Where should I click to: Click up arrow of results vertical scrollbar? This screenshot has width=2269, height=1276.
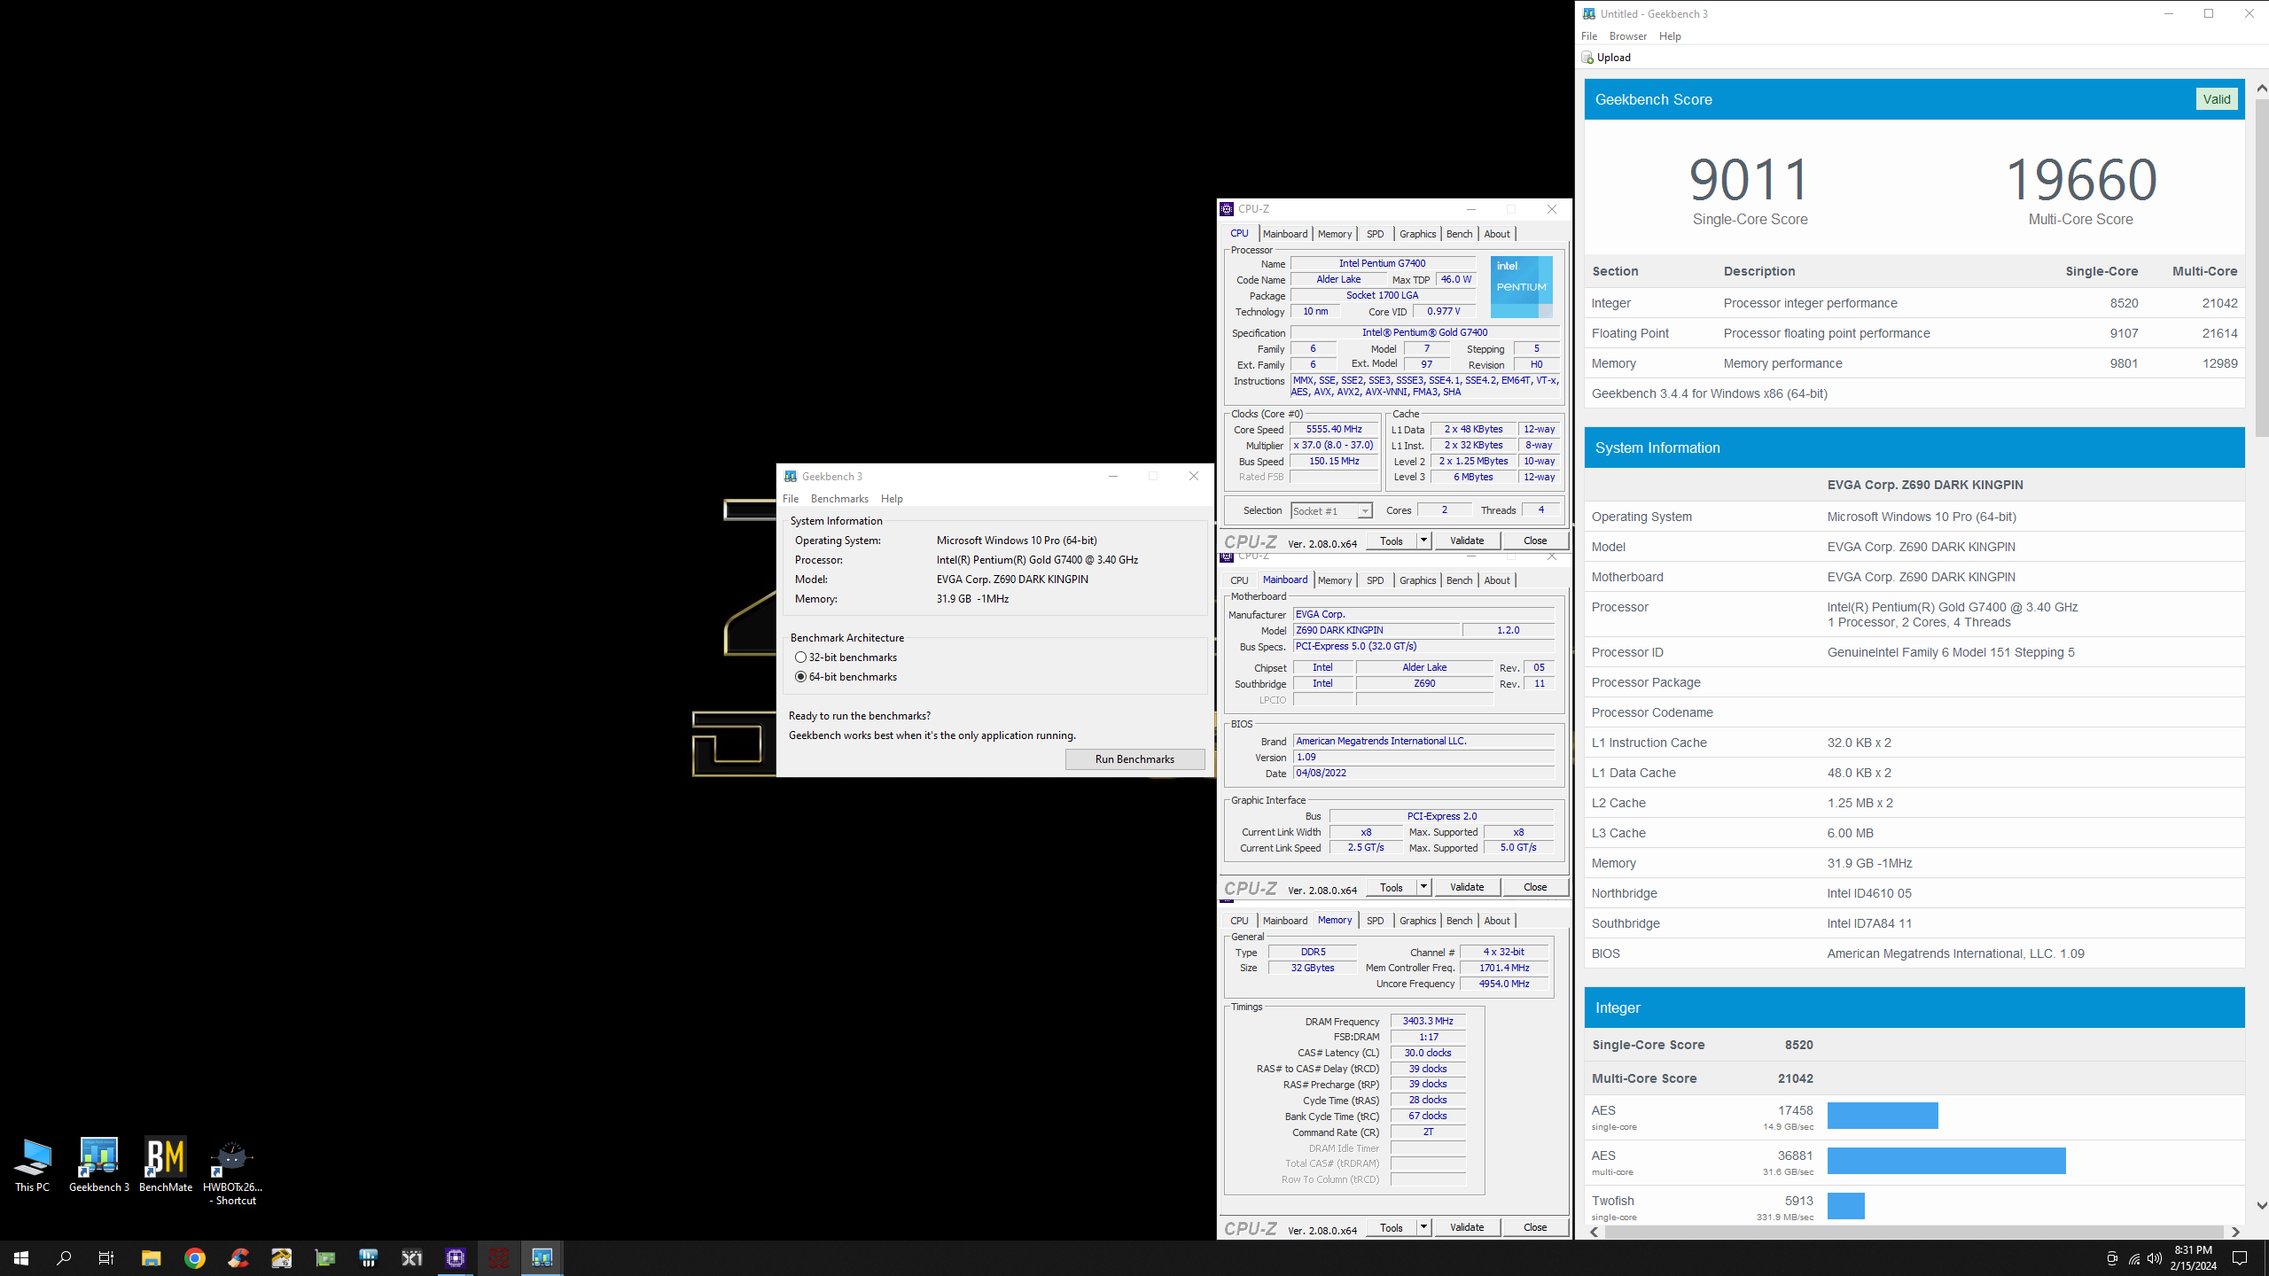[2261, 89]
